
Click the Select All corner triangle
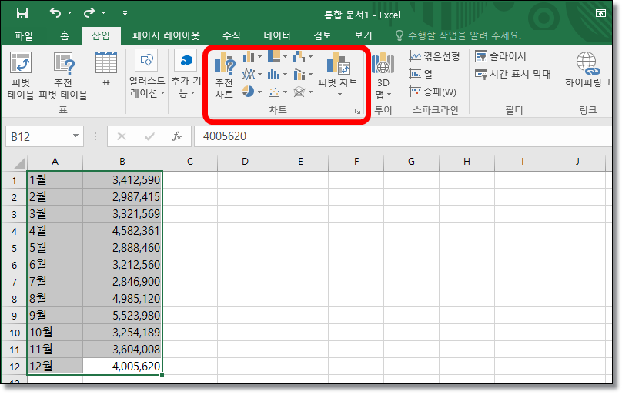(18, 162)
